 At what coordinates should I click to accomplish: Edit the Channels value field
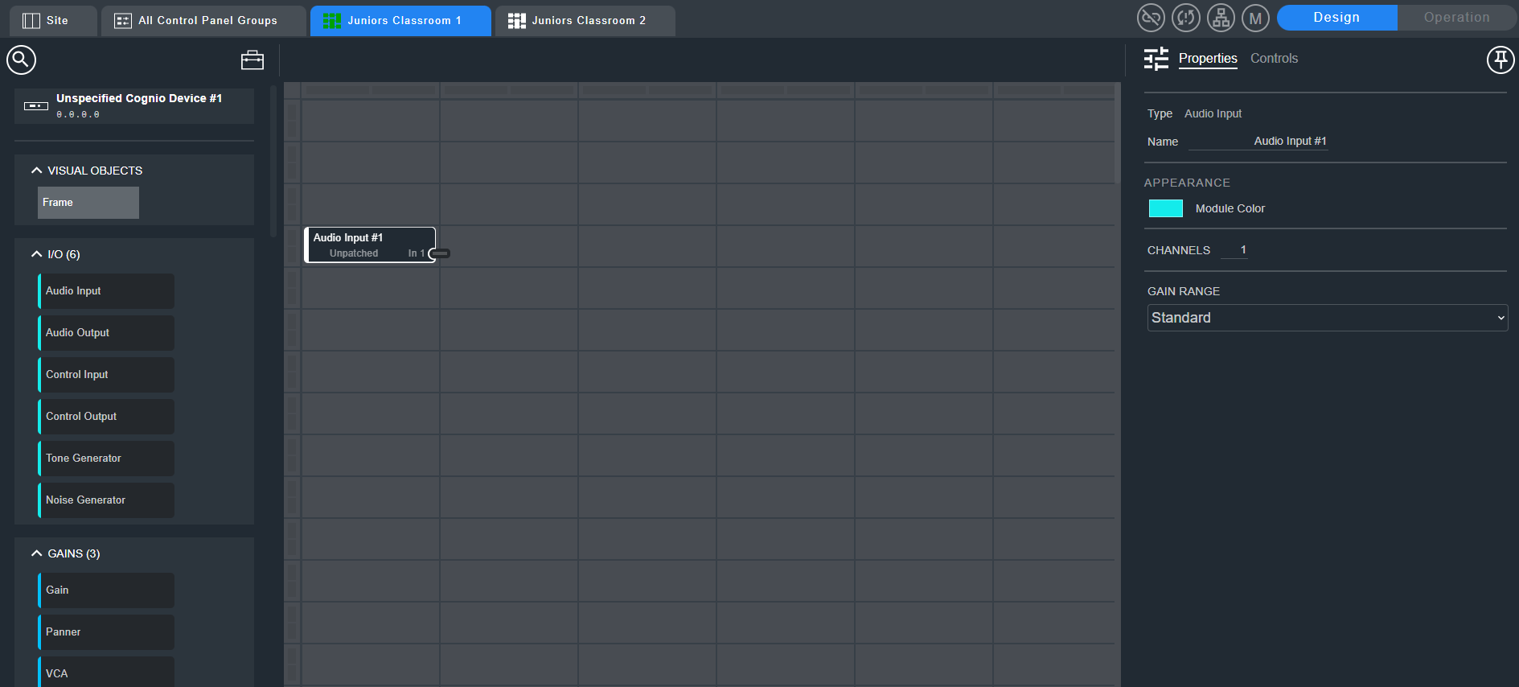point(1234,250)
